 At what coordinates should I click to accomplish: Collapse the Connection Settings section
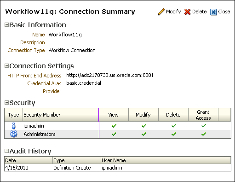(6, 66)
